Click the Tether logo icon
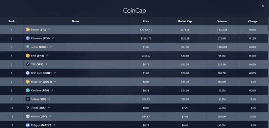Screen dimensions: 269x128 pos(28,47)
